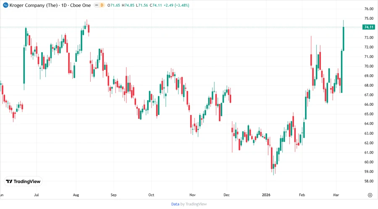378x209 pixels.
Task: Click the 75.00 price axis label
Action: (369, 18)
